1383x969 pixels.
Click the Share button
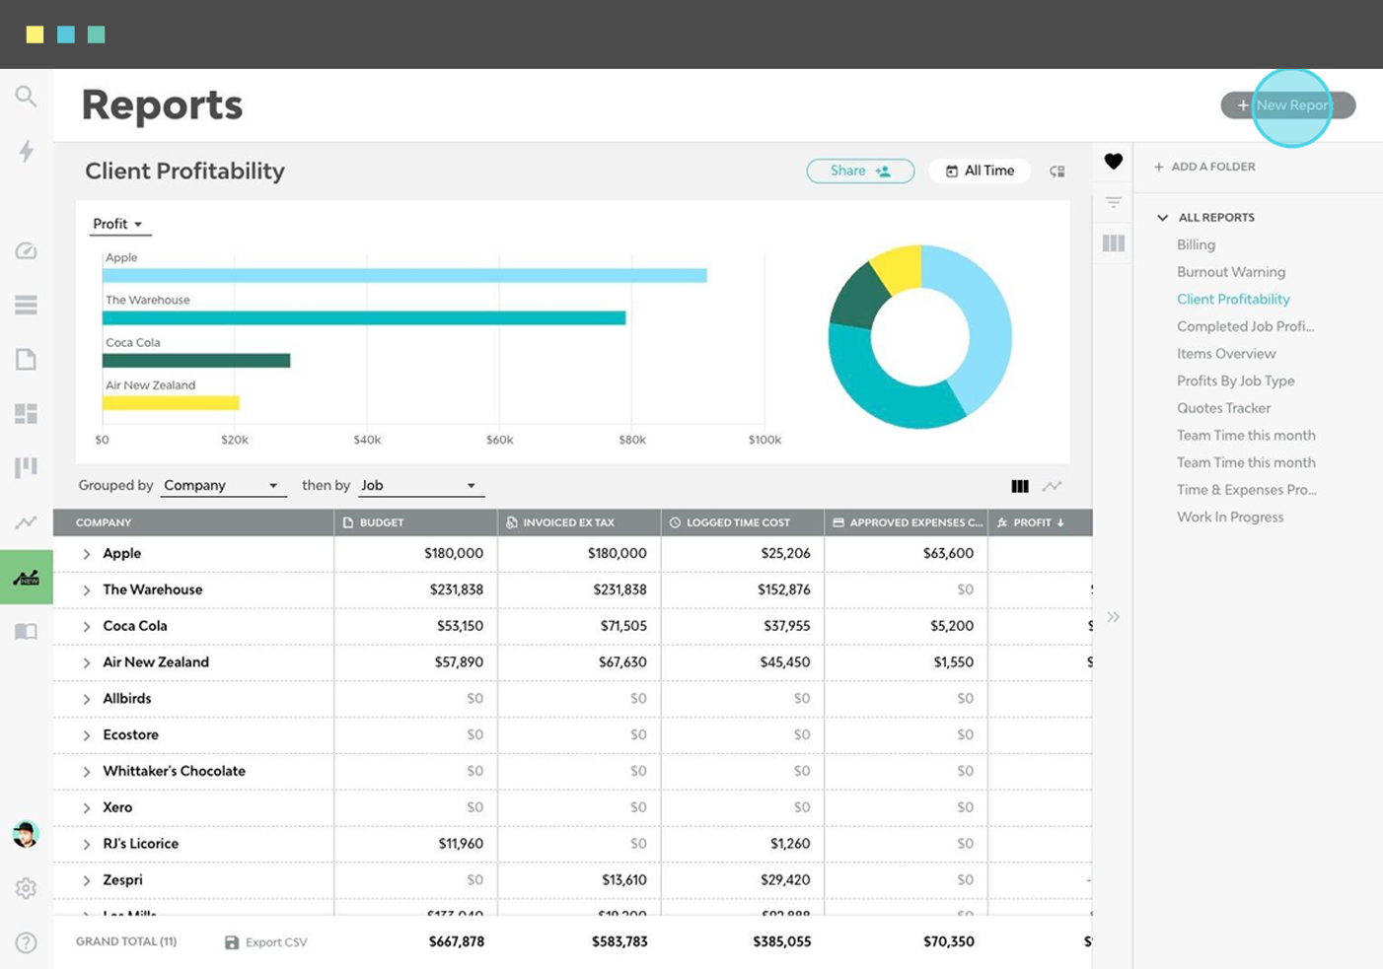click(859, 170)
